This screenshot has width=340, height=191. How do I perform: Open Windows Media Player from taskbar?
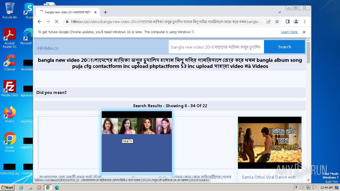click(x=39, y=188)
